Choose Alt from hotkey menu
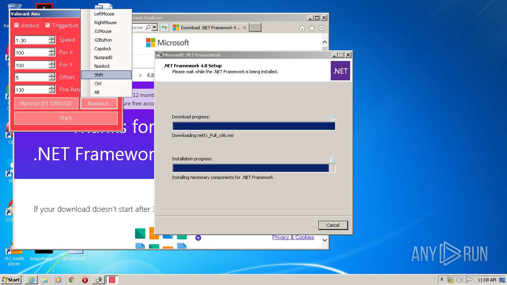507x285 pixels. coord(106,92)
